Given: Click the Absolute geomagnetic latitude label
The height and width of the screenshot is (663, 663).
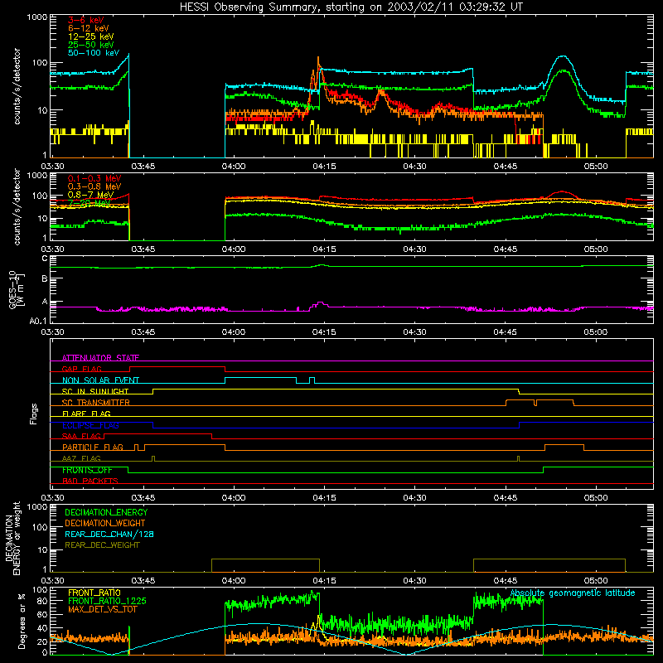Looking at the screenshot, I should (573, 593).
